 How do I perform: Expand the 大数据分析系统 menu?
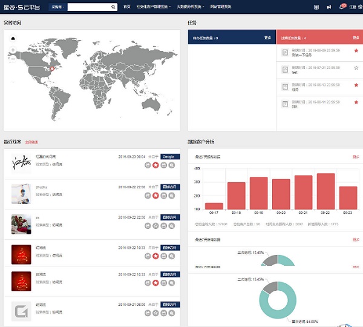point(190,7)
